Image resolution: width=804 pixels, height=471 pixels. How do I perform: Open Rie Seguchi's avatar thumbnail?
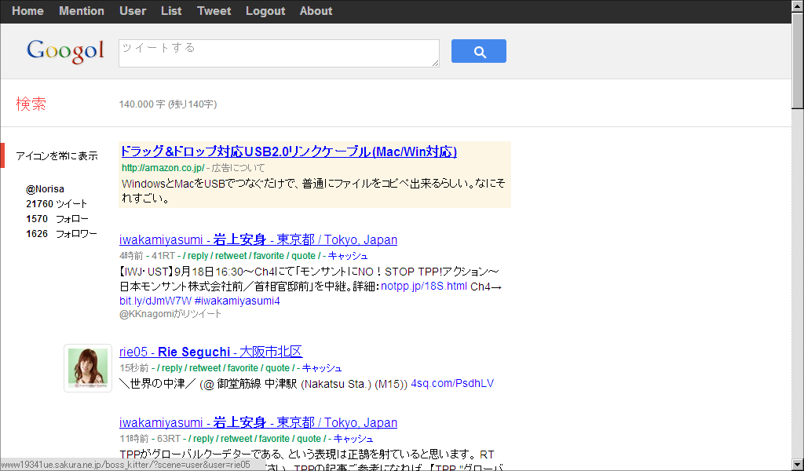88,368
